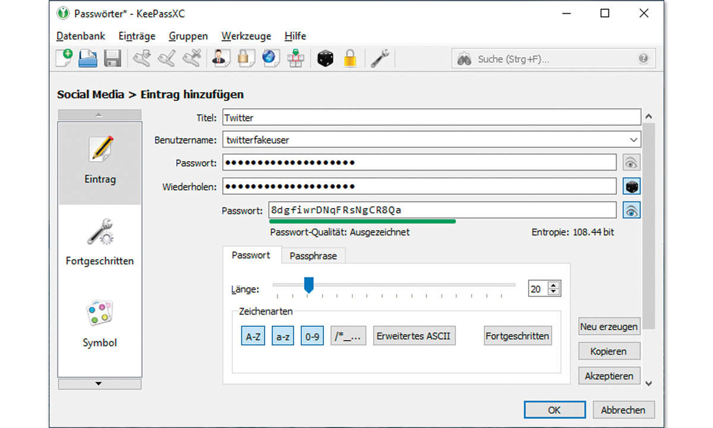
Task: Click the masked Passwort input field
Action: click(x=419, y=162)
